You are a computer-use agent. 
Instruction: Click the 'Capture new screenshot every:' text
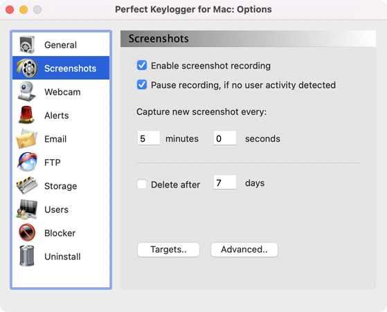tap(201, 112)
